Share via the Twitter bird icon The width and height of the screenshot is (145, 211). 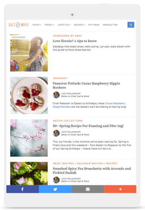[55, 189]
